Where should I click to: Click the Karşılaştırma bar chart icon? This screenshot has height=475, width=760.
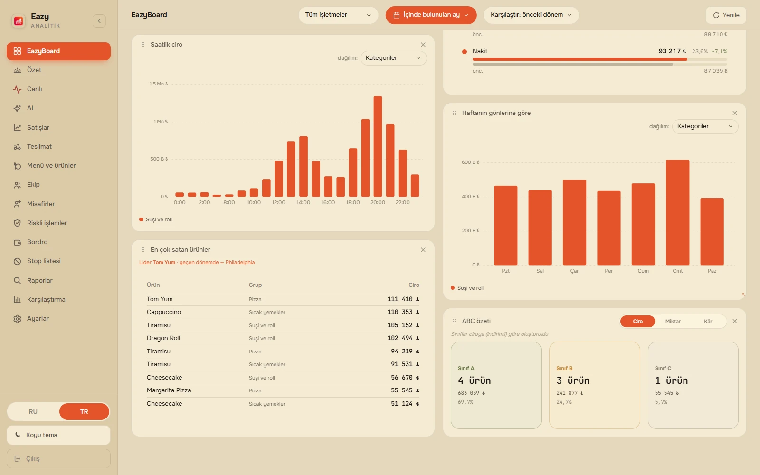pyautogui.click(x=18, y=300)
